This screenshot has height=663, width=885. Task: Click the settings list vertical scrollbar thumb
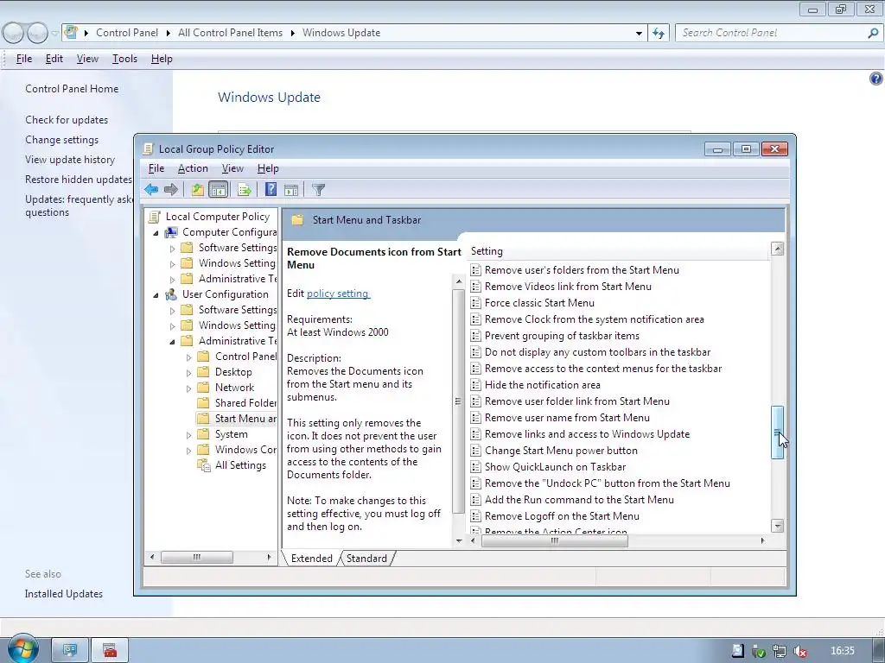point(777,433)
